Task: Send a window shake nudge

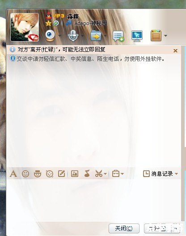Action: 50,174
